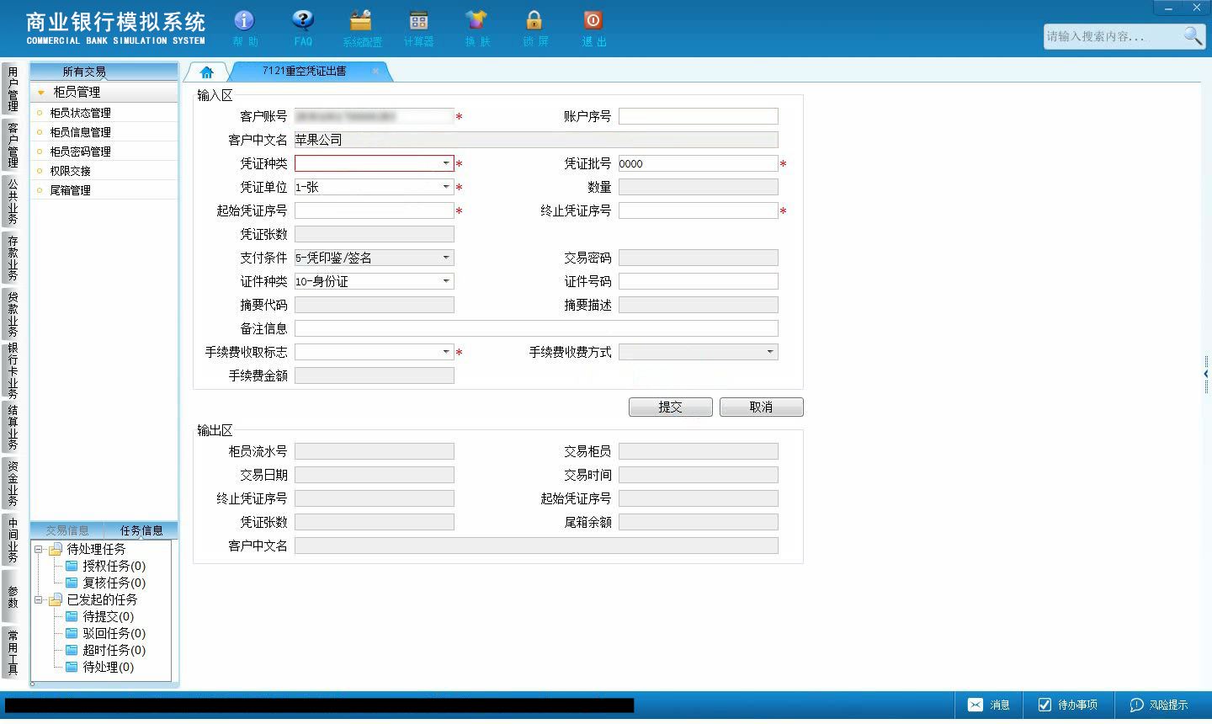Go to the Home tab icon
The image size is (1212, 724).
click(206, 72)
